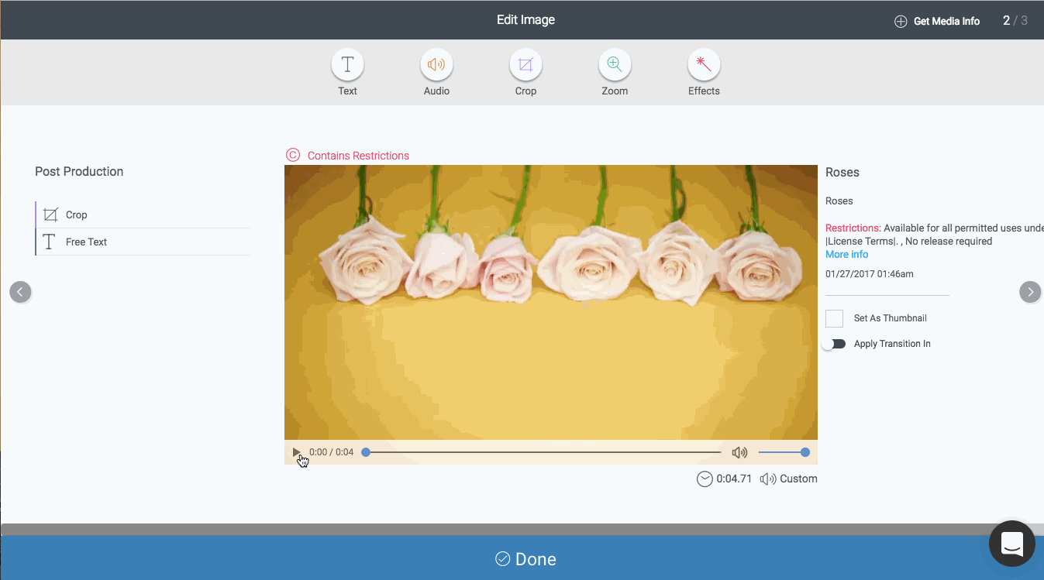Select the Text tool icon

click(x=347, y=65)
